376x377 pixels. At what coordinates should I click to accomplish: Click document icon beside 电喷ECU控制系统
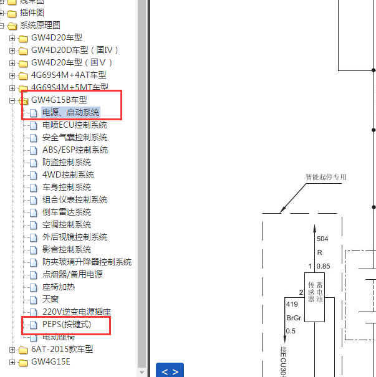34,125
